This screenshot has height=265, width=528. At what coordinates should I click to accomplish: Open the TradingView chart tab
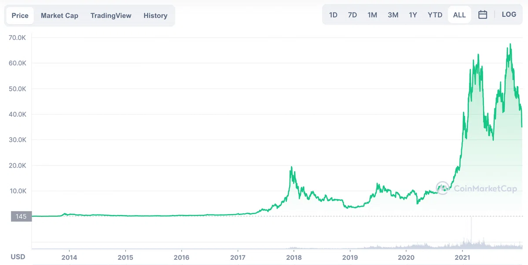111,15
